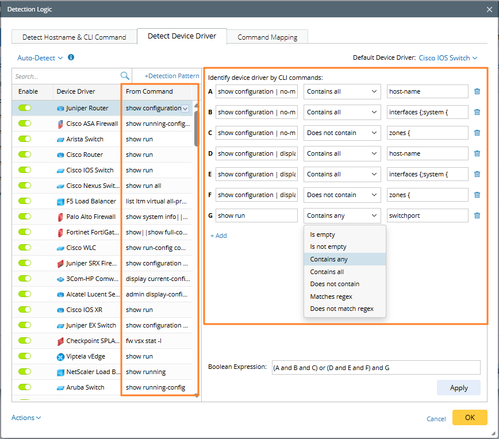Image resolution: width=499 pixels, height=439 pixels.
Task: Toggle off Cisco ASA Firewall driver
Action: click(x=25, y=124)
